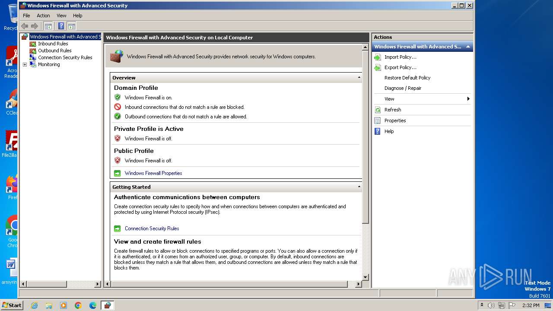Click 'Outbound connections that do not match' text
This screenshot has height=311, width=553.
[186, 117]
